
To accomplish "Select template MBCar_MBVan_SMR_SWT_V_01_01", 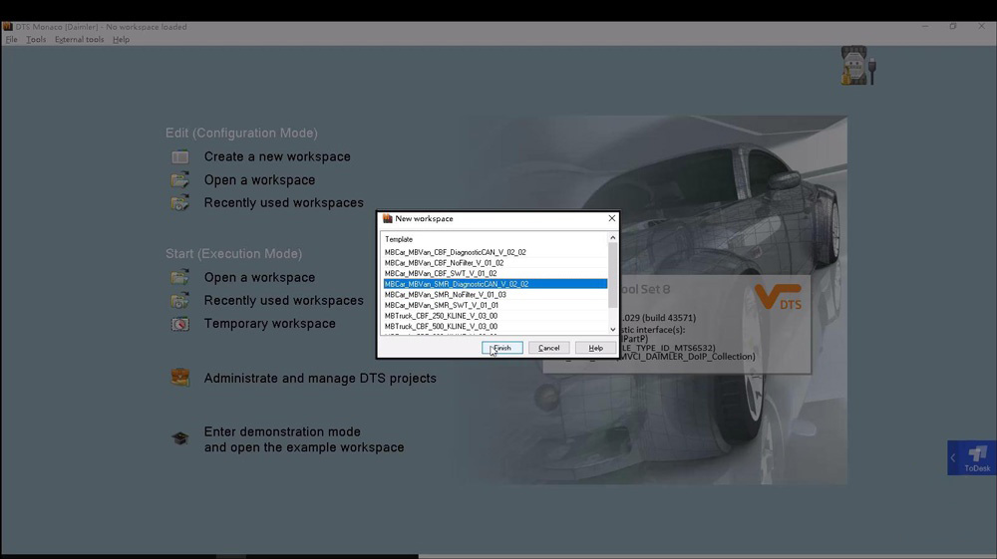I will (x=496, y=305).
